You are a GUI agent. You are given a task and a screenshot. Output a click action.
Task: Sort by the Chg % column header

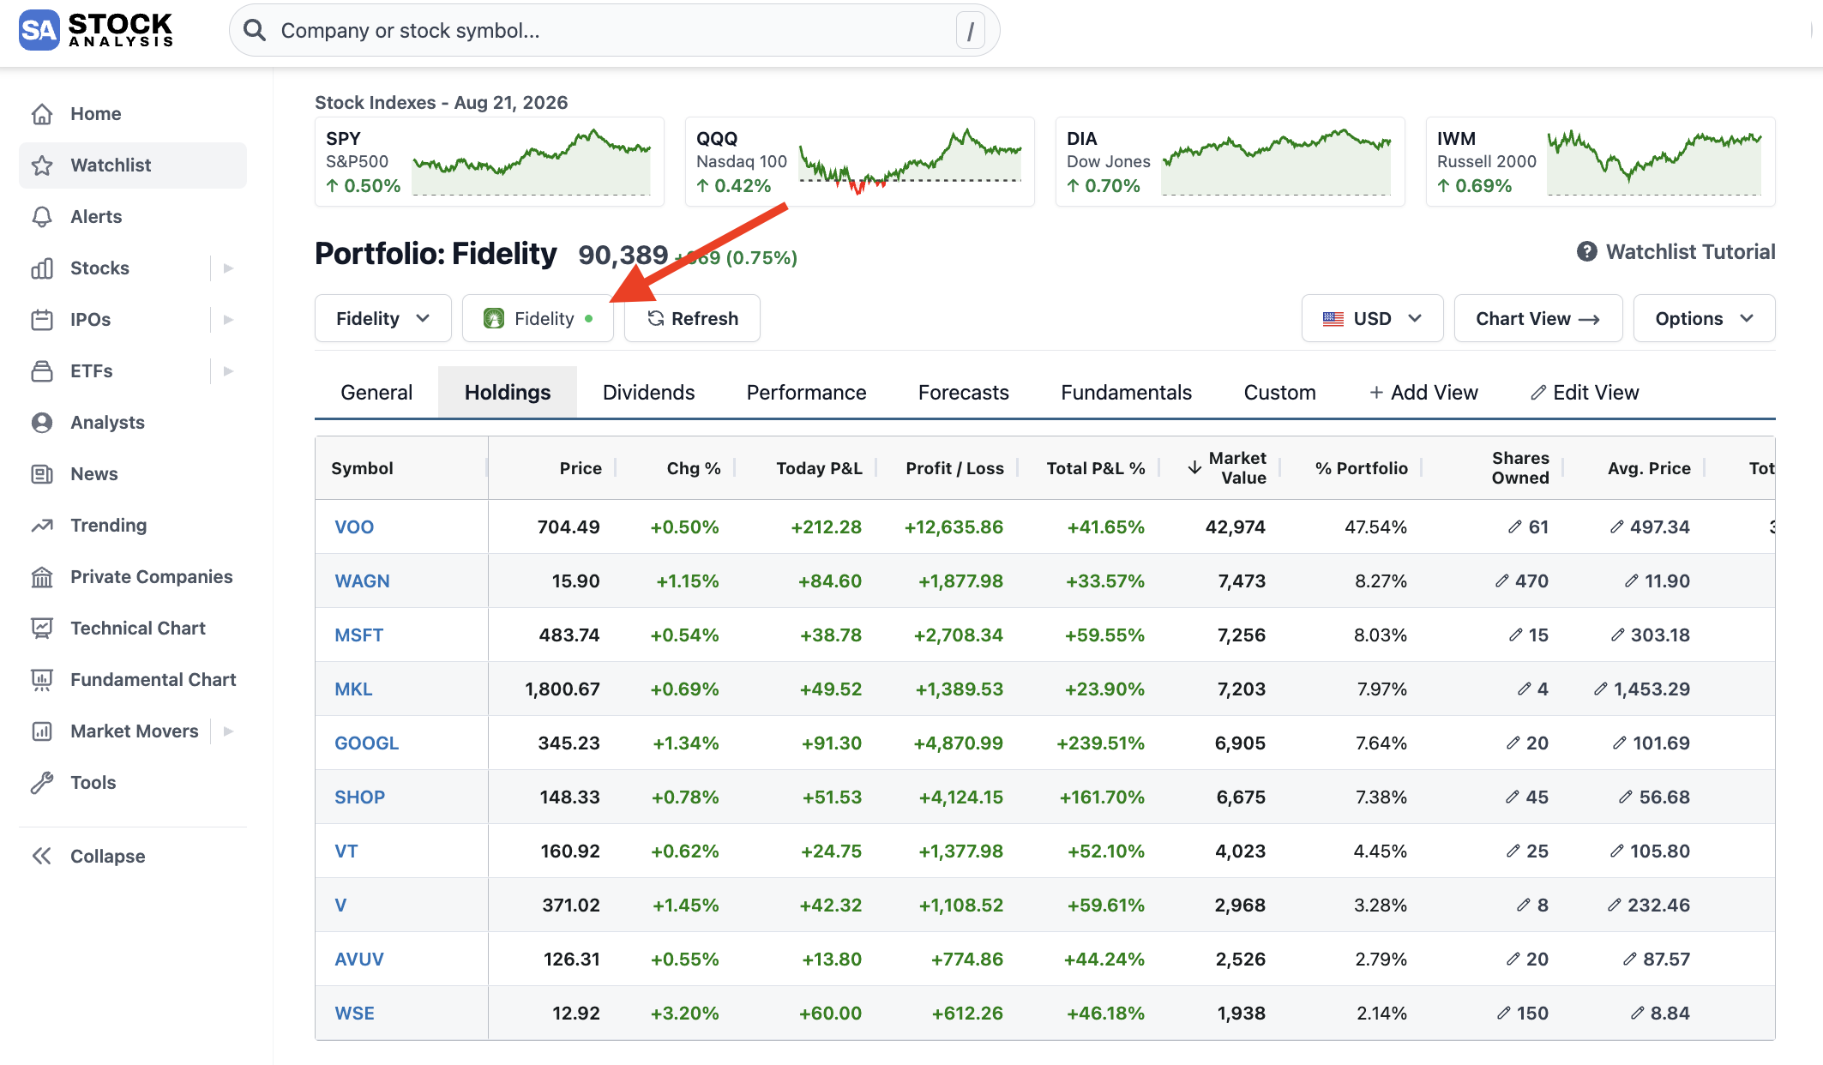point(693,468)
